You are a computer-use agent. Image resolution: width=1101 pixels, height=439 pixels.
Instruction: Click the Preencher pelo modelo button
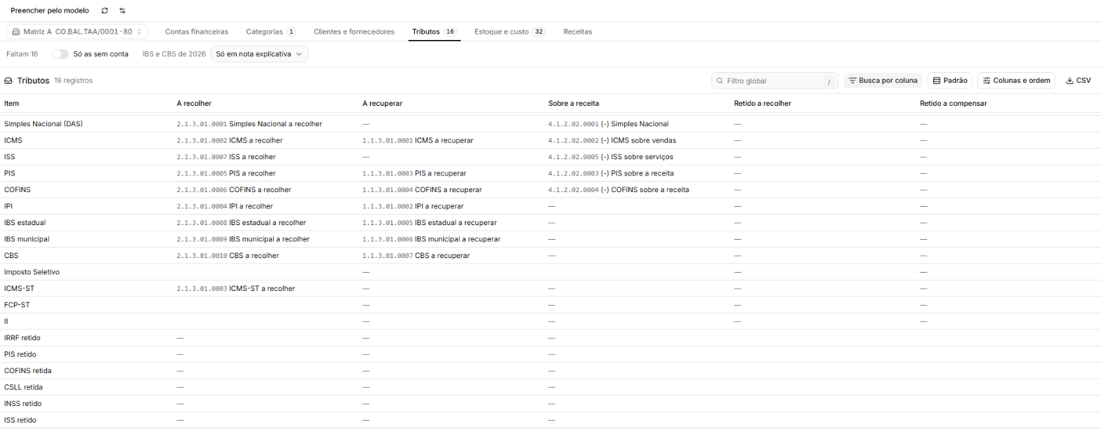click(x=50, y=11)
